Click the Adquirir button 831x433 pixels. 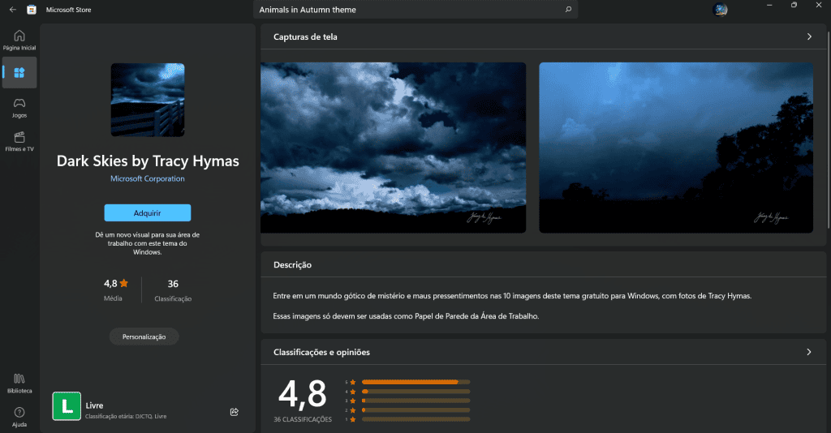click(148, 212)
